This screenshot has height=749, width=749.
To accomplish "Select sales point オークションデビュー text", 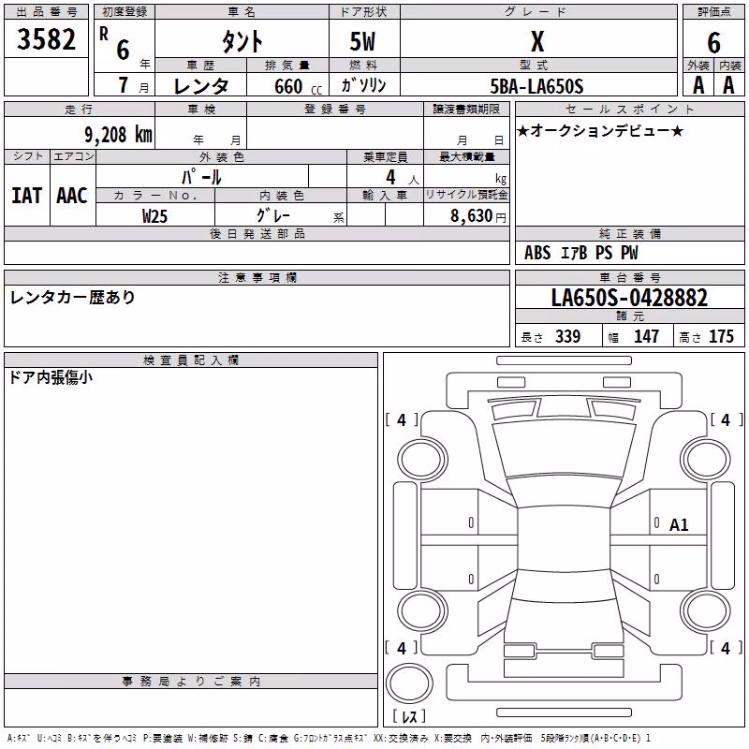I will point(600,130).
